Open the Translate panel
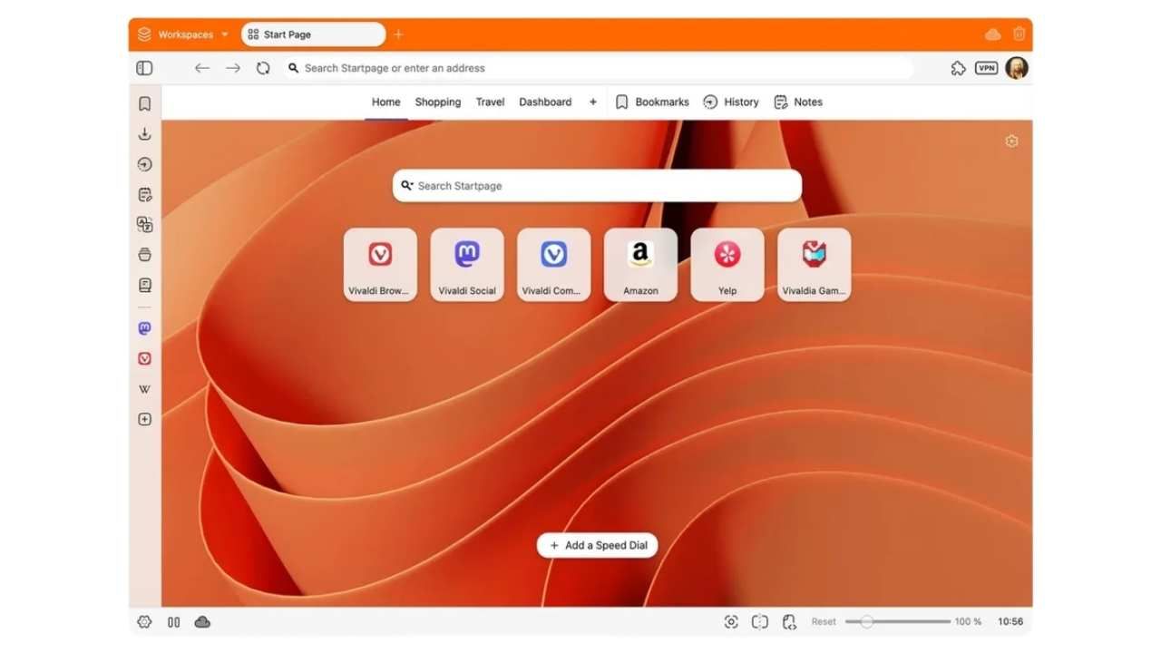1161x653 pixels. 144,224
